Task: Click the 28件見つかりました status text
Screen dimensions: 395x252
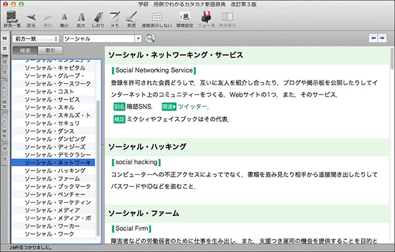Action: [x=31, y=248]
